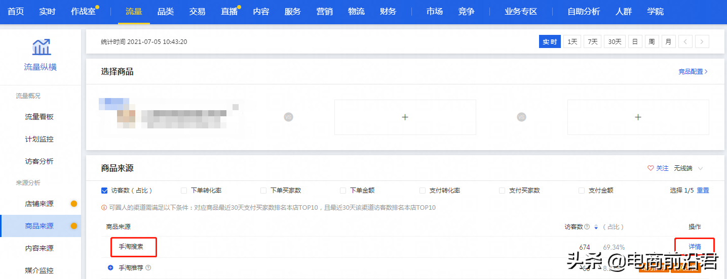The image size is (727, 279).
Task: Switch to the 实时 top nav item
Action: coord(47,12)
